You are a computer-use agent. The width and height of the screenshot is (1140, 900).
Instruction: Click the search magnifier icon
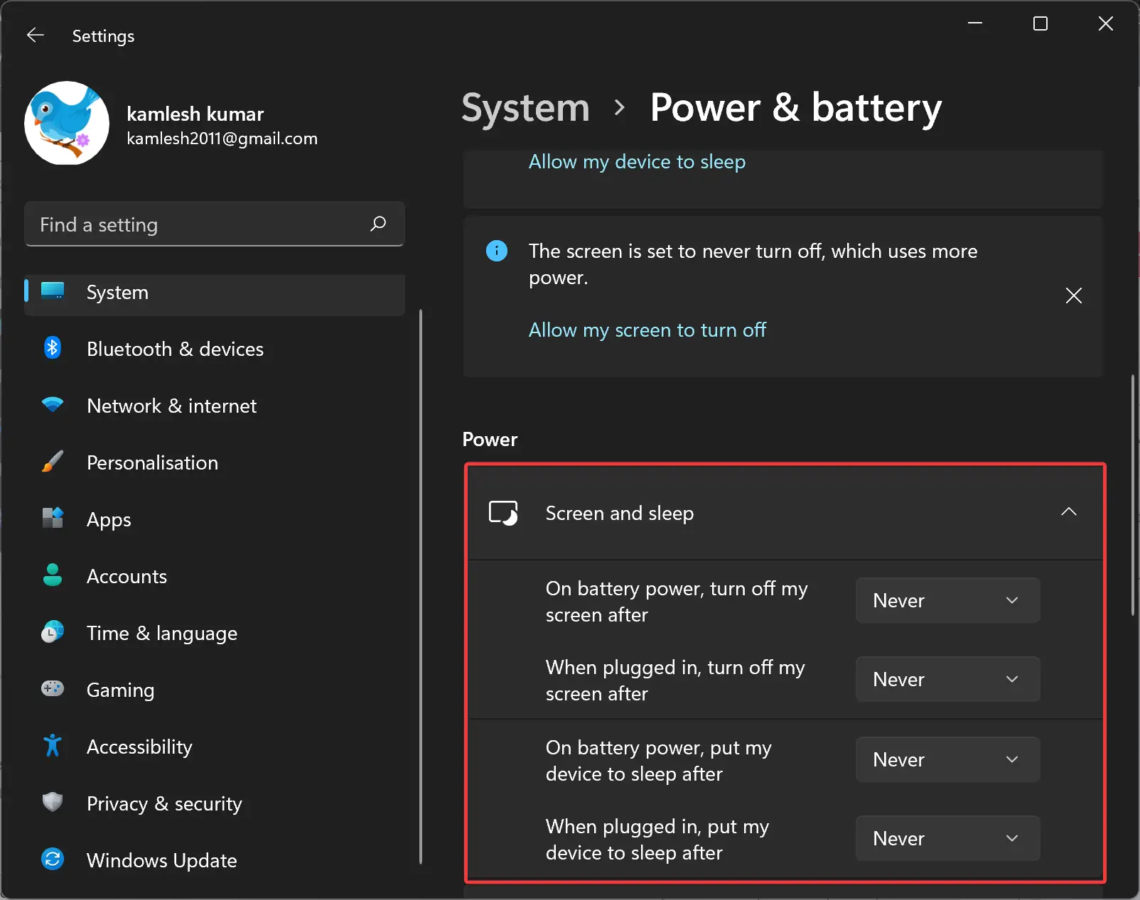click(x=378, y=224)
